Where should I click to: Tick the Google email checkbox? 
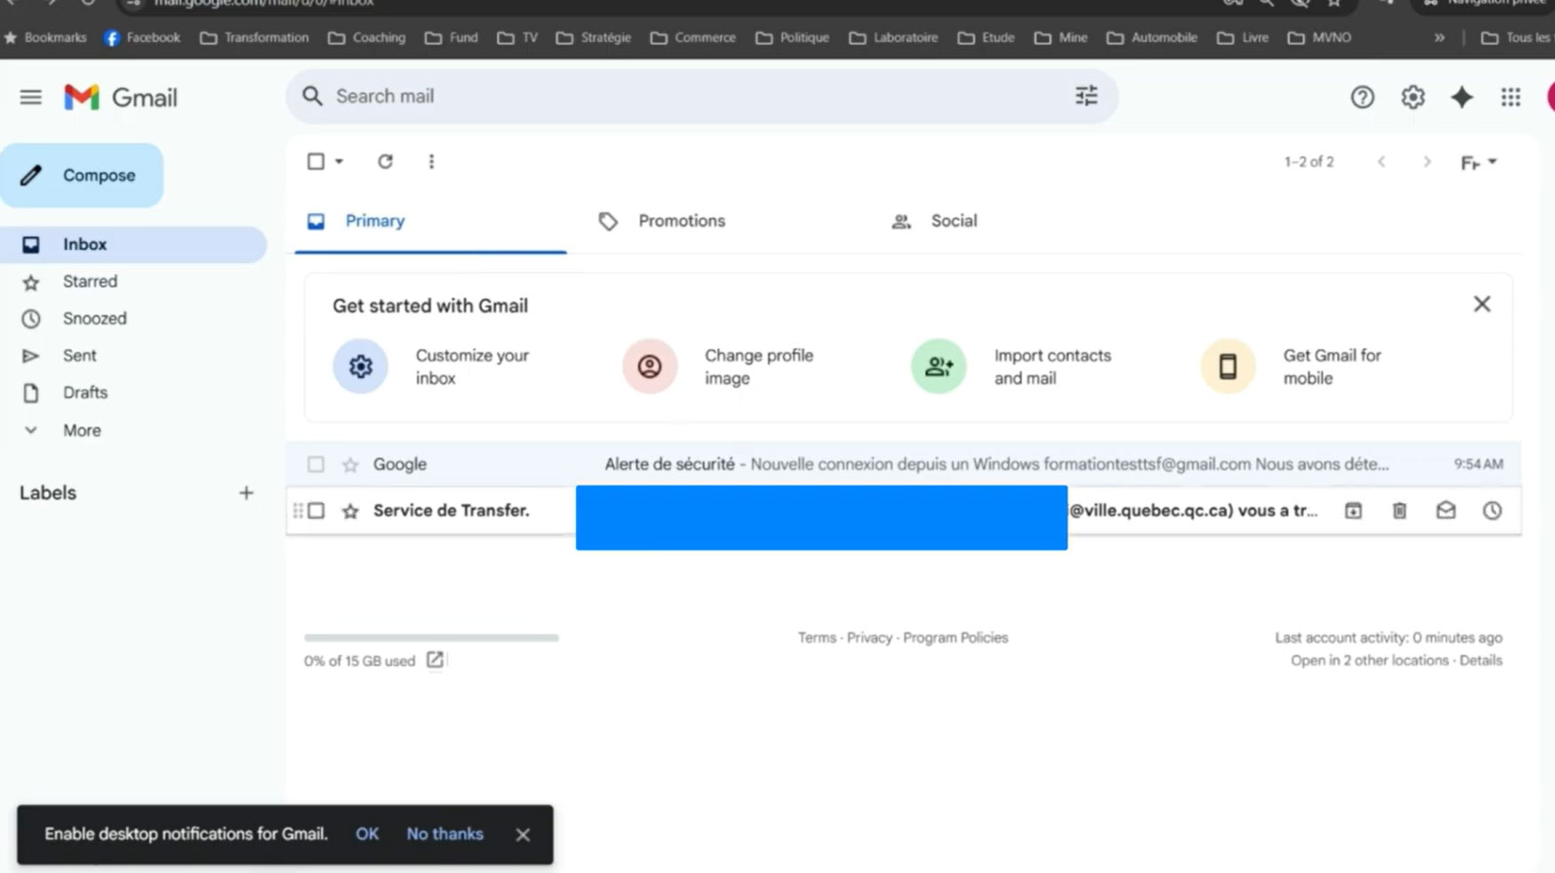(316, 464)
